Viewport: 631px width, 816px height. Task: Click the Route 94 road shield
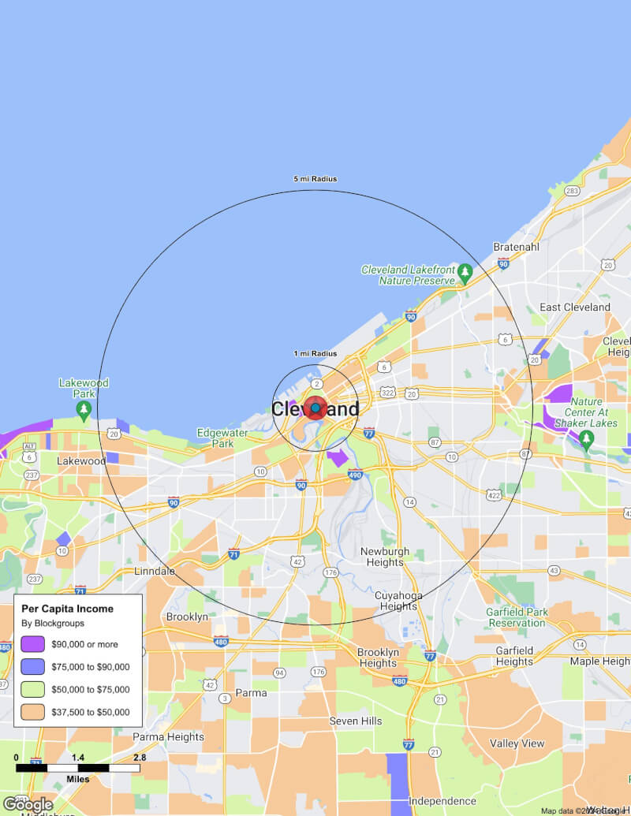[279, 673]
